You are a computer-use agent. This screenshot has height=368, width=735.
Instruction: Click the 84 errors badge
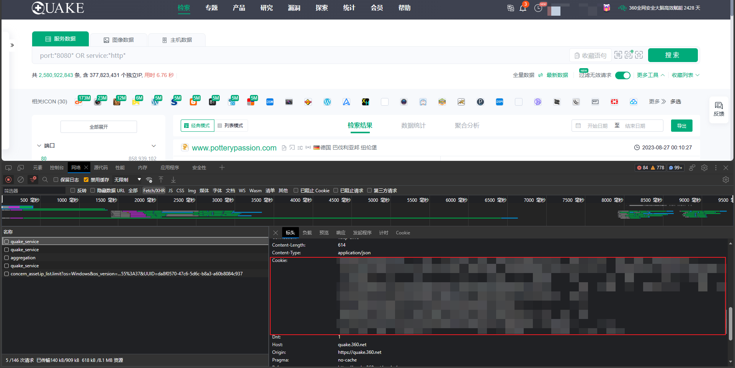click(642, 168)
